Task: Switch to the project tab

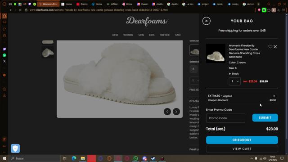Action: 203,4
